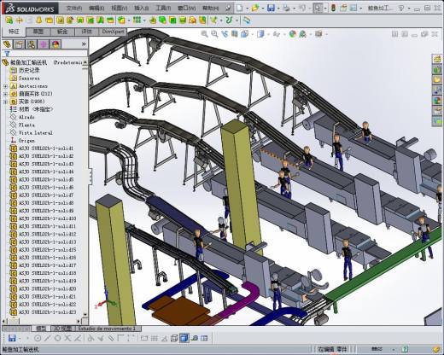This screenshot has height=355, width=444.
Task: Toggle the select cursor tool in top toolbar
Action: [318, 8]
